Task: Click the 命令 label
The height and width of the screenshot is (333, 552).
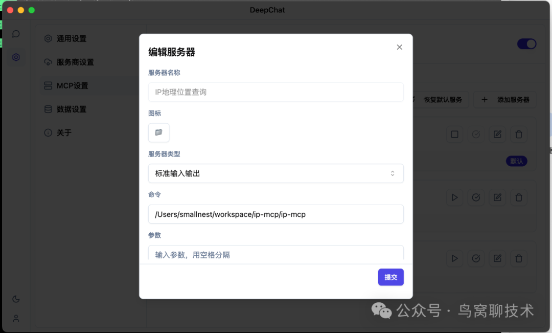Action: click(154, 194)
